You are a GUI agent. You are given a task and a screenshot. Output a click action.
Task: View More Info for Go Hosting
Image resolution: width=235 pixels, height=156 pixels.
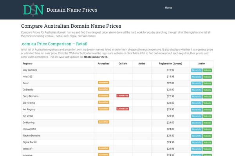tap(197, 123)
